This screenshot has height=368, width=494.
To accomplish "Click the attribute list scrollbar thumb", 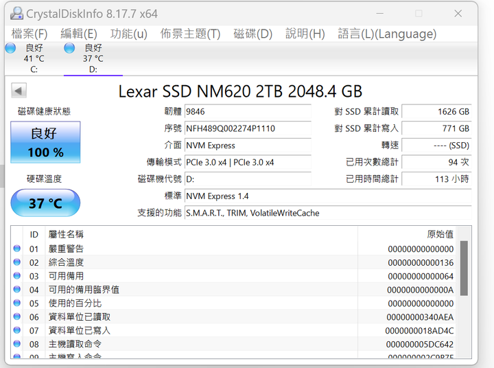I will [x=464, y=268].
